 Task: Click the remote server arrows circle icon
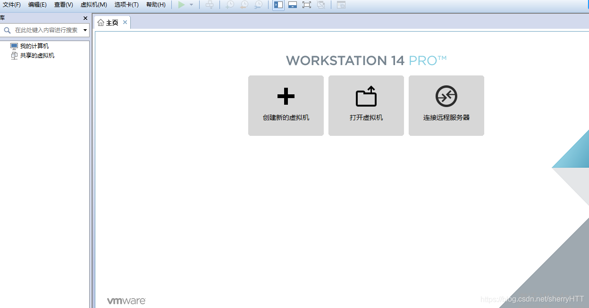click(x=446, y=96)
